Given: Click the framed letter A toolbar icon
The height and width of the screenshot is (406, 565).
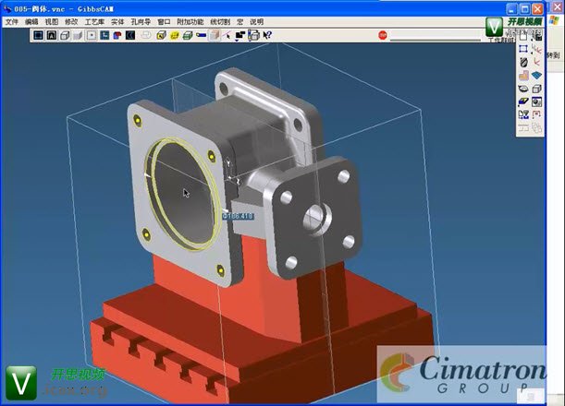Looking at the screenshot, I should pyautogui.click(x=52, y=35).
